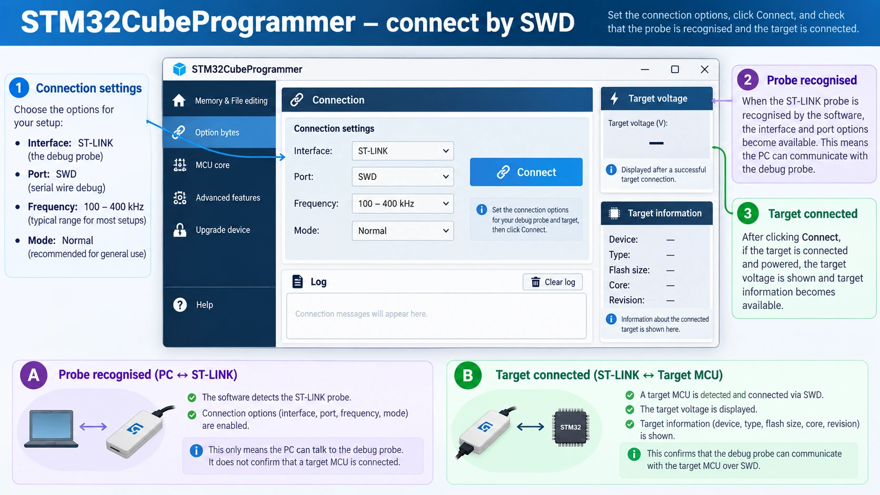The image size is (880, 495).
Task: Click the info icon beside connection options hint
Action: (482, 210)
